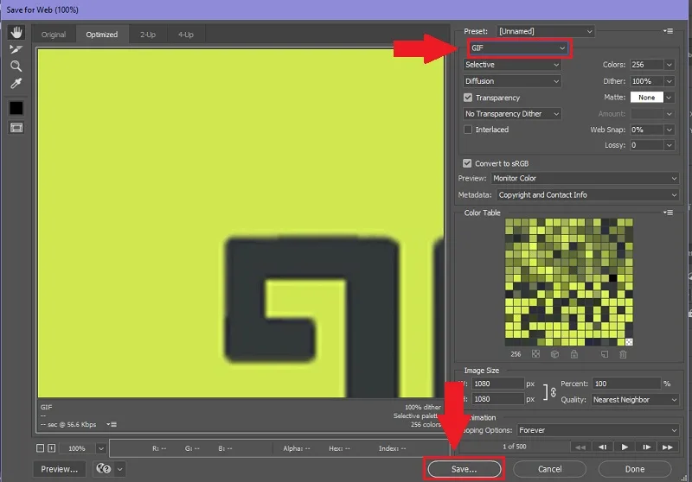Toggle slices visibility icon

[16, 128]
